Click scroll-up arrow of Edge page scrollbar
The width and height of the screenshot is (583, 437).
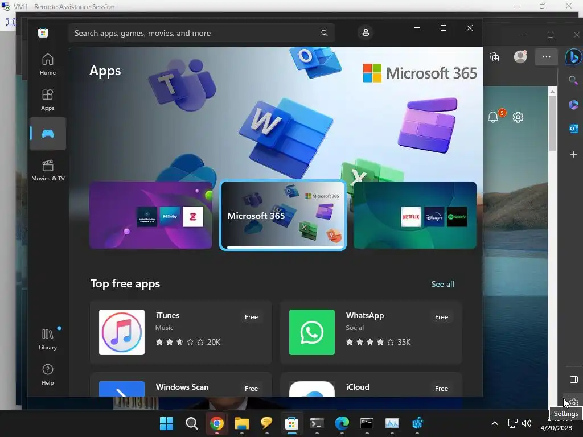[x=552, y=92]
